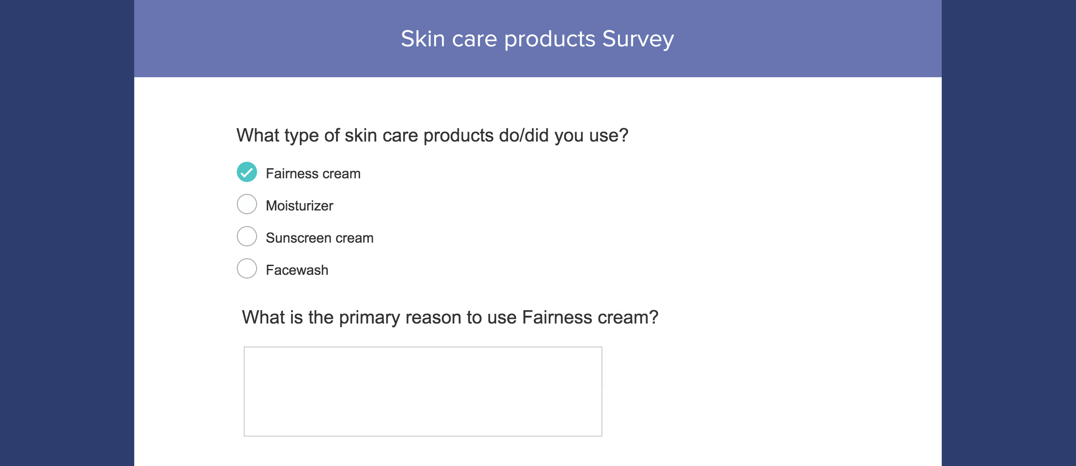
Task: Click the primary reason question heading
Action: (x=451, y=317)
